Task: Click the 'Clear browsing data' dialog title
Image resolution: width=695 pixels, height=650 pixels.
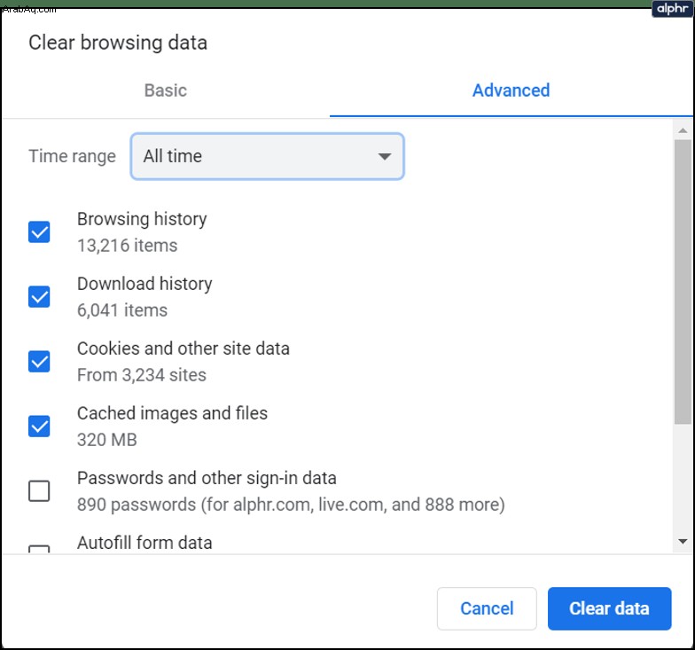Action: coord(118,43)
